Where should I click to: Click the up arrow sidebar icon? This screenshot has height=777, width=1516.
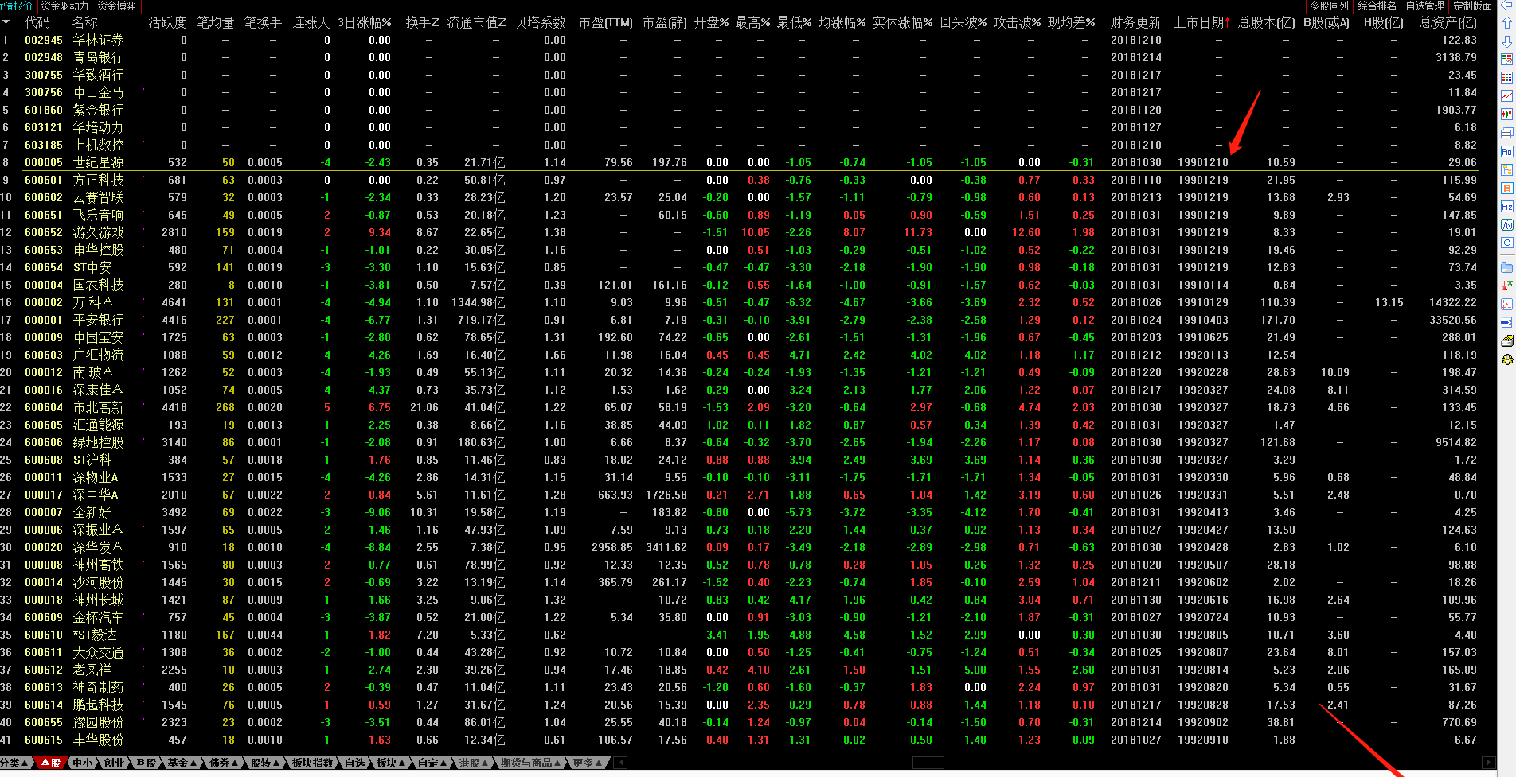pyautogui.click(x=1506, y=23)
